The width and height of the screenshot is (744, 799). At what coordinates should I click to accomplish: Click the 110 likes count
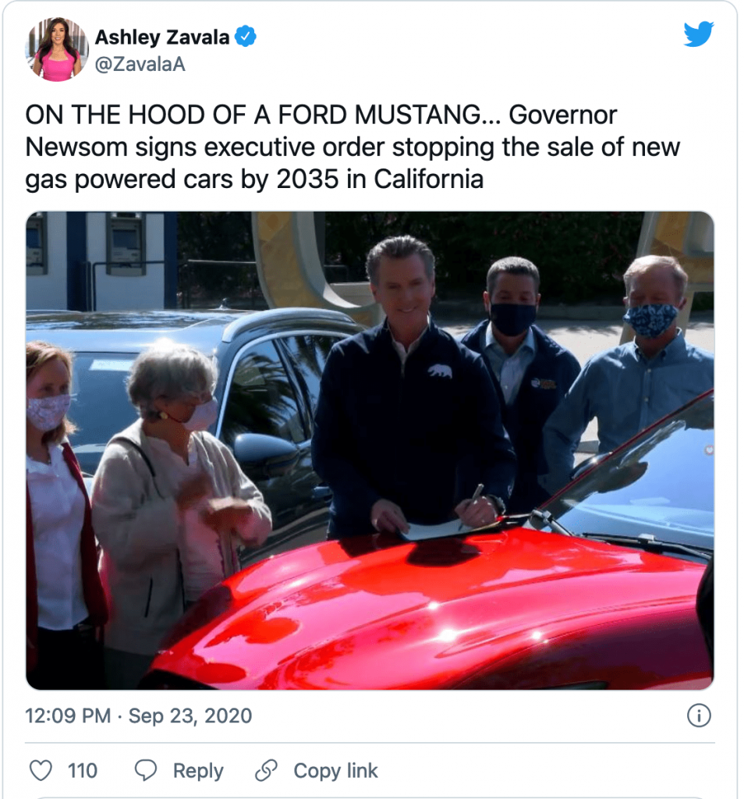(83, 771)
